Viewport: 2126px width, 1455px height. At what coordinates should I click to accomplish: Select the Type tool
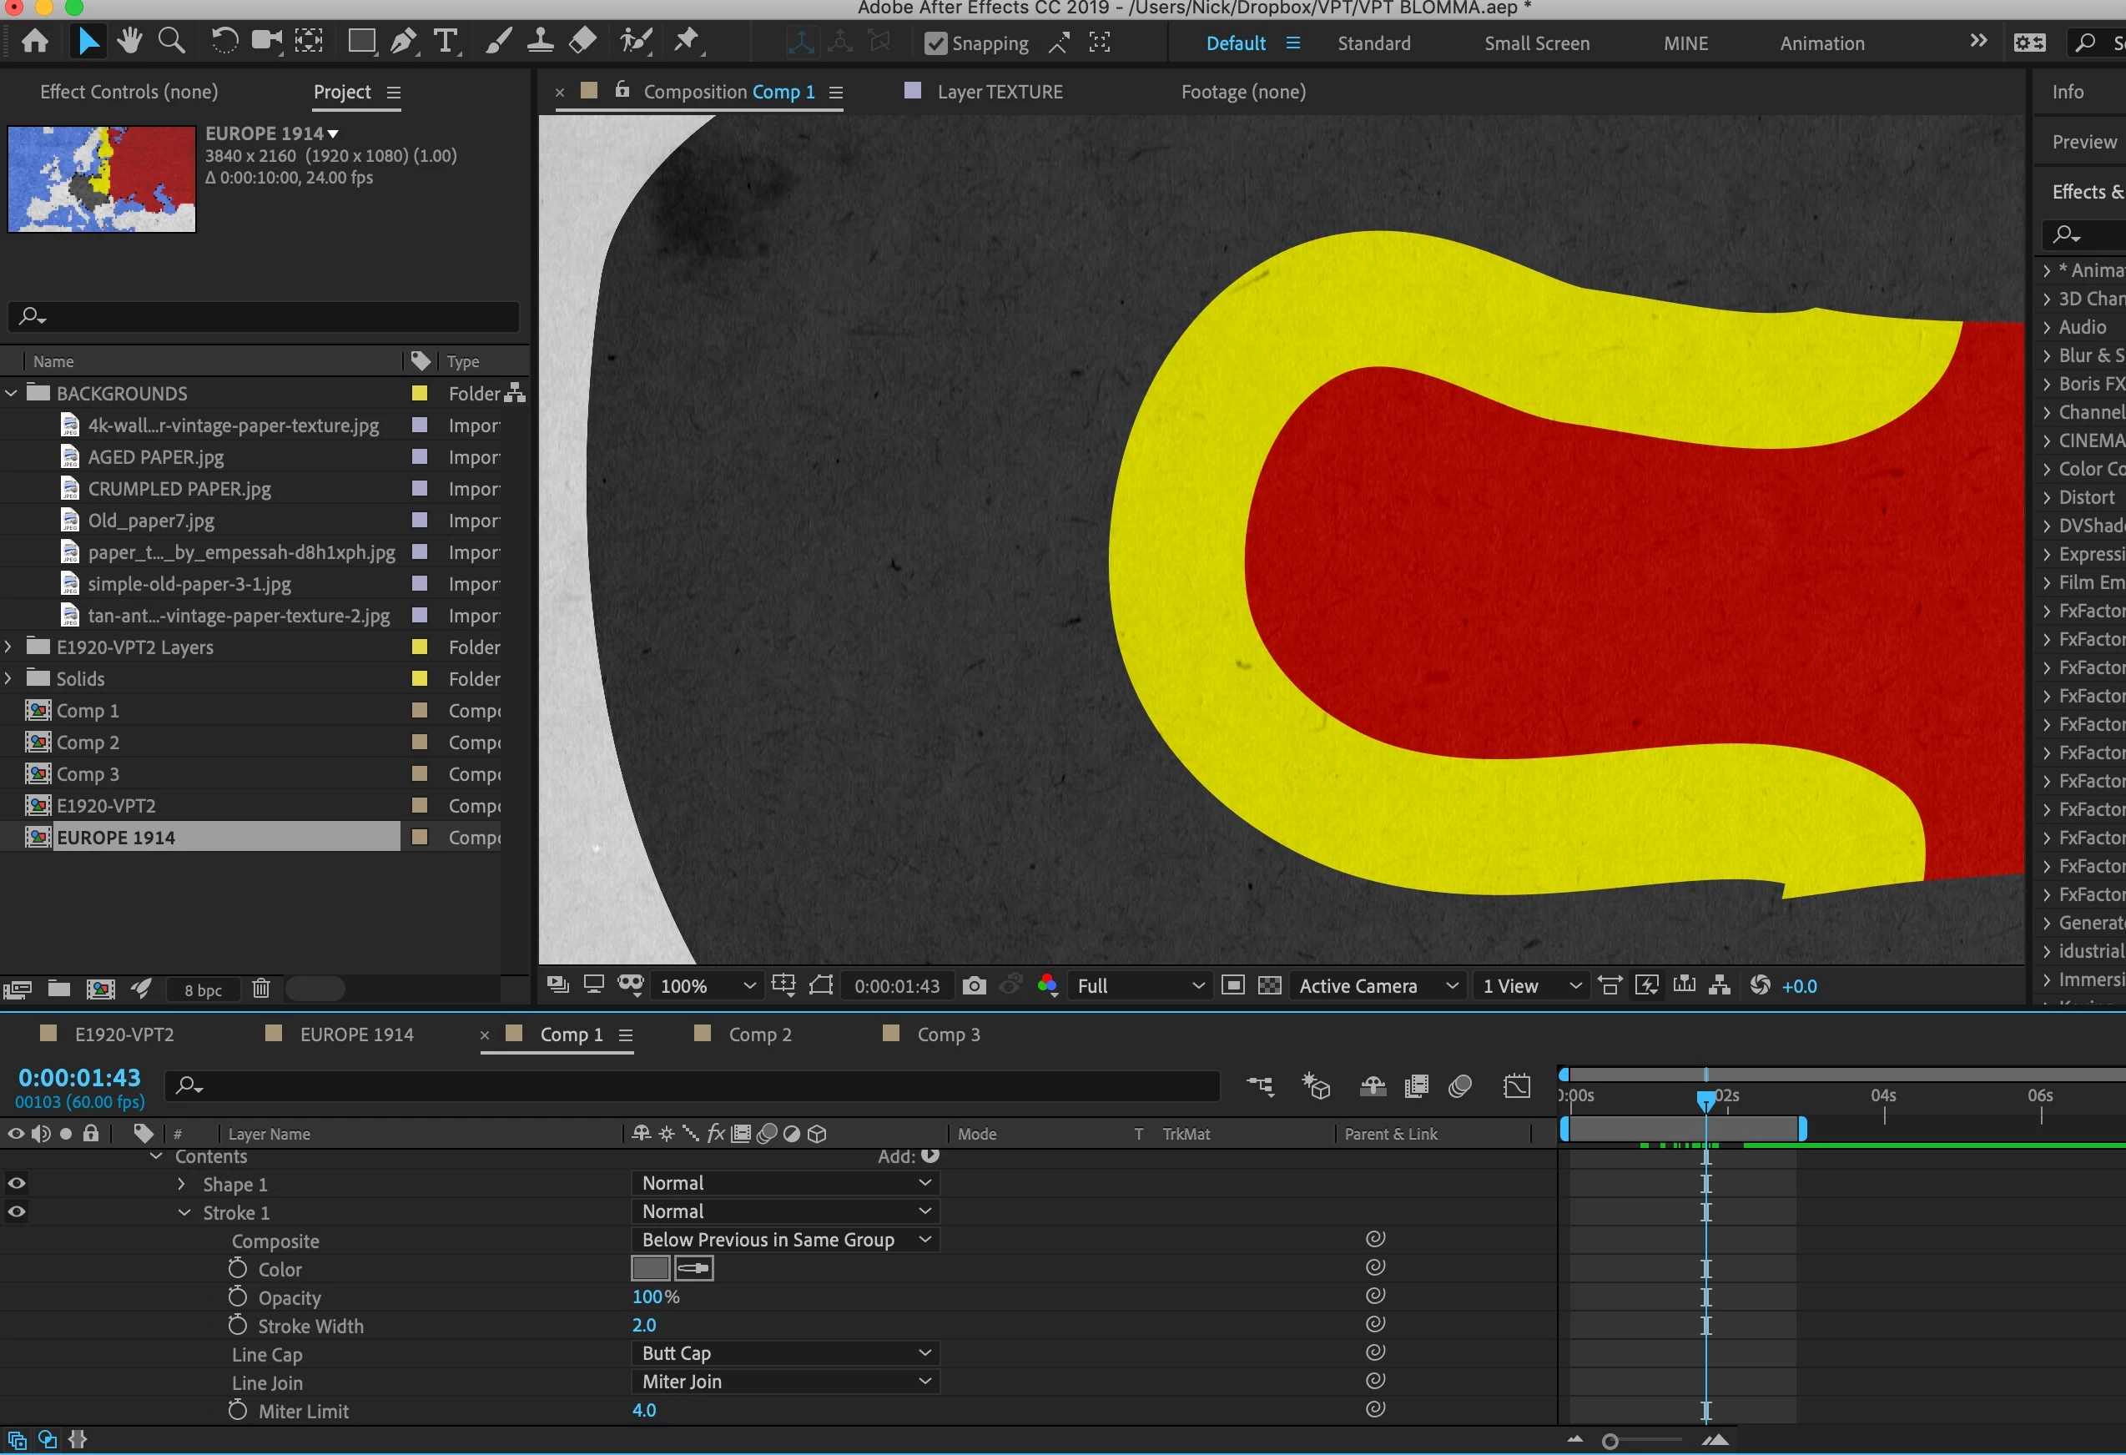click(446, 41)
